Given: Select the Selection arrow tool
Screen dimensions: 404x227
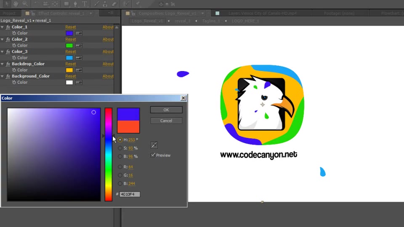Looking at the screenshot, I should (7, 4).
